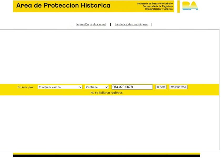221x166 pixels.
Task: Expand the 'Contiene' condition dropdown
Action: pyautogui.click(x=97, y=87)
